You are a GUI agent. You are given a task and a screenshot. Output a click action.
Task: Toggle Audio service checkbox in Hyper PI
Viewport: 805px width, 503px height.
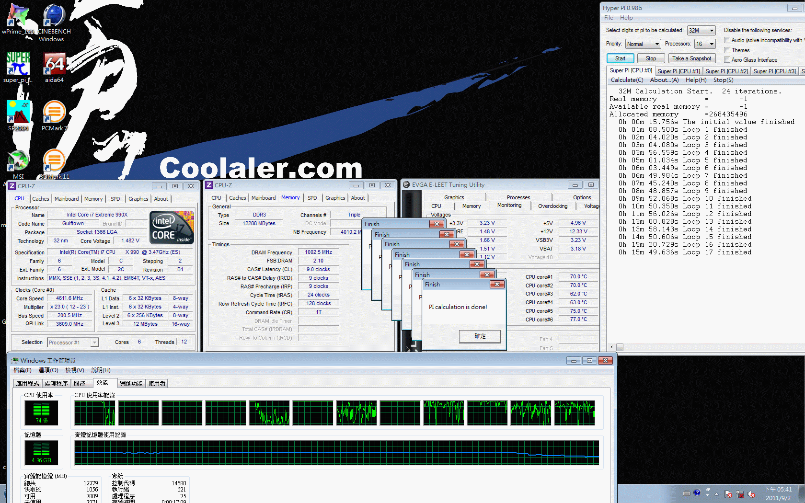pos(727,40)
